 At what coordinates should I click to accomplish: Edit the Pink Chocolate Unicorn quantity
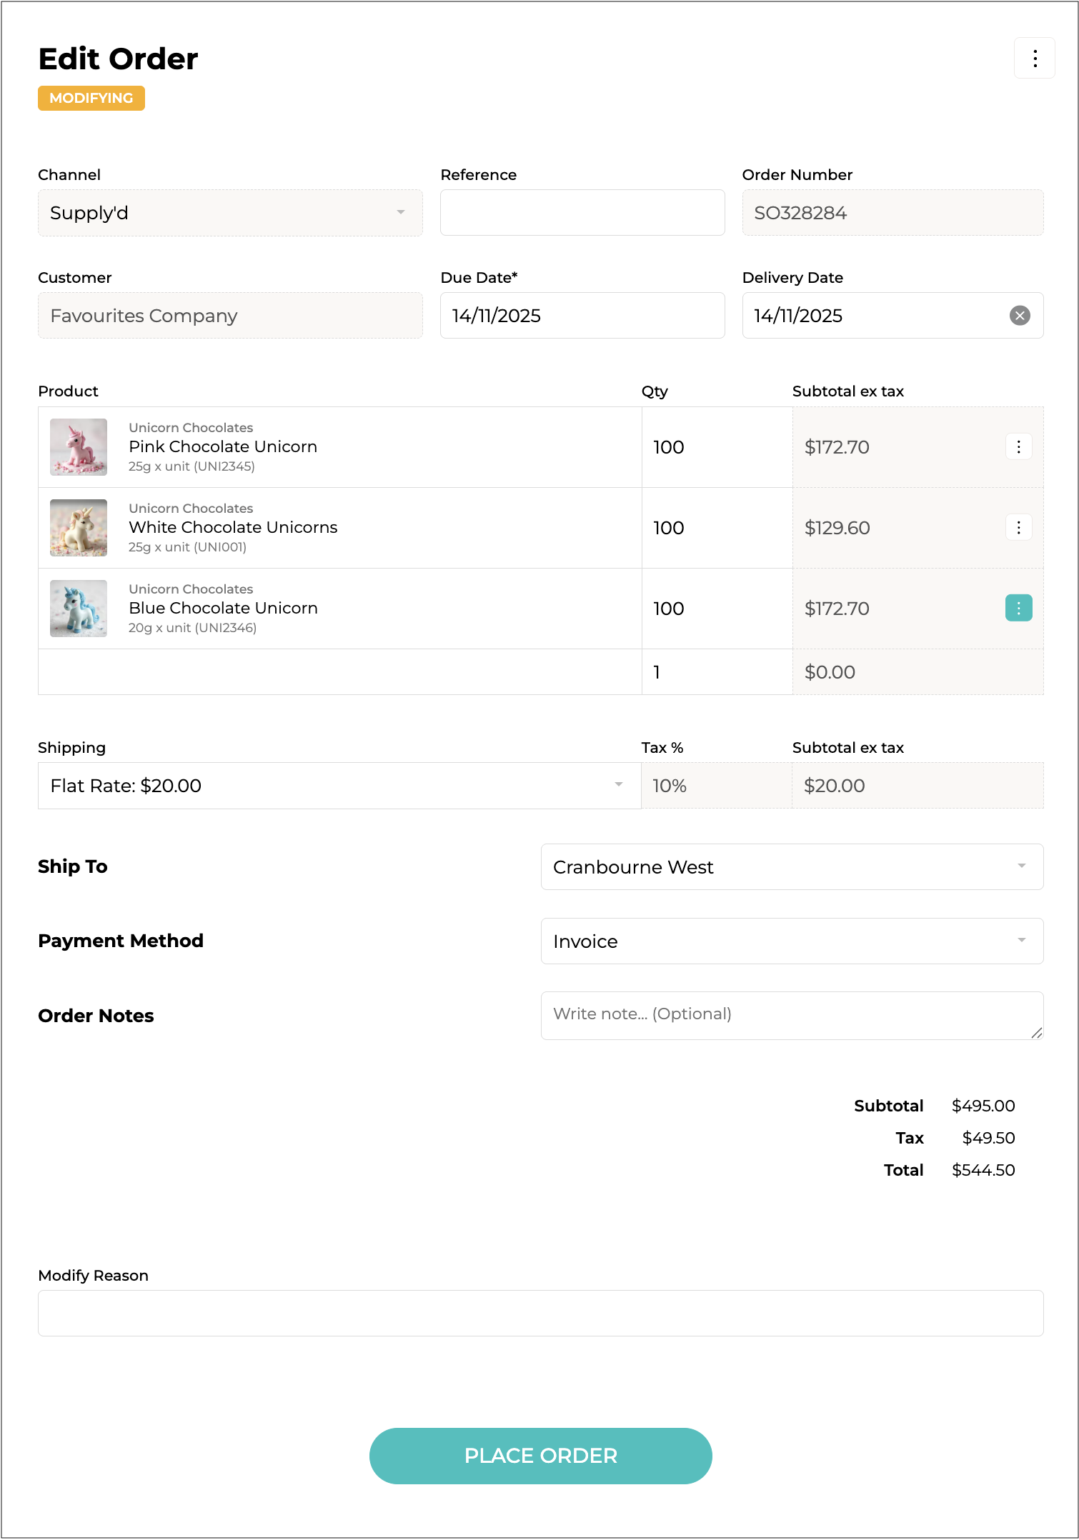[716, 447]
